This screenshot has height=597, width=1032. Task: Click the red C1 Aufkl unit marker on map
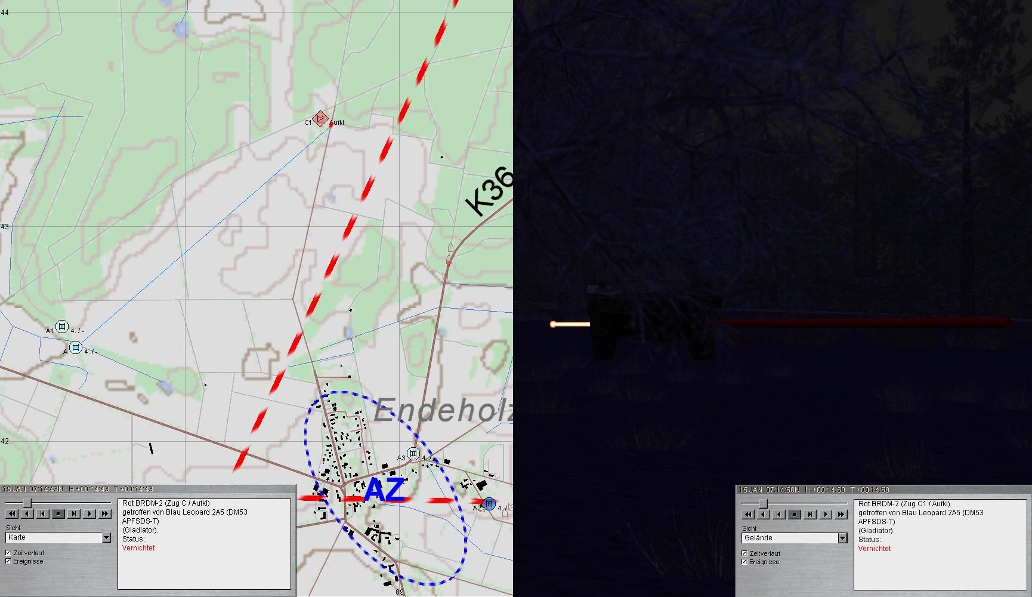[321, 119]
